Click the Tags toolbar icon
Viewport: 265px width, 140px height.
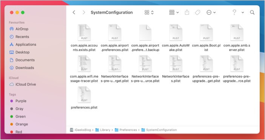pos(197,12)
